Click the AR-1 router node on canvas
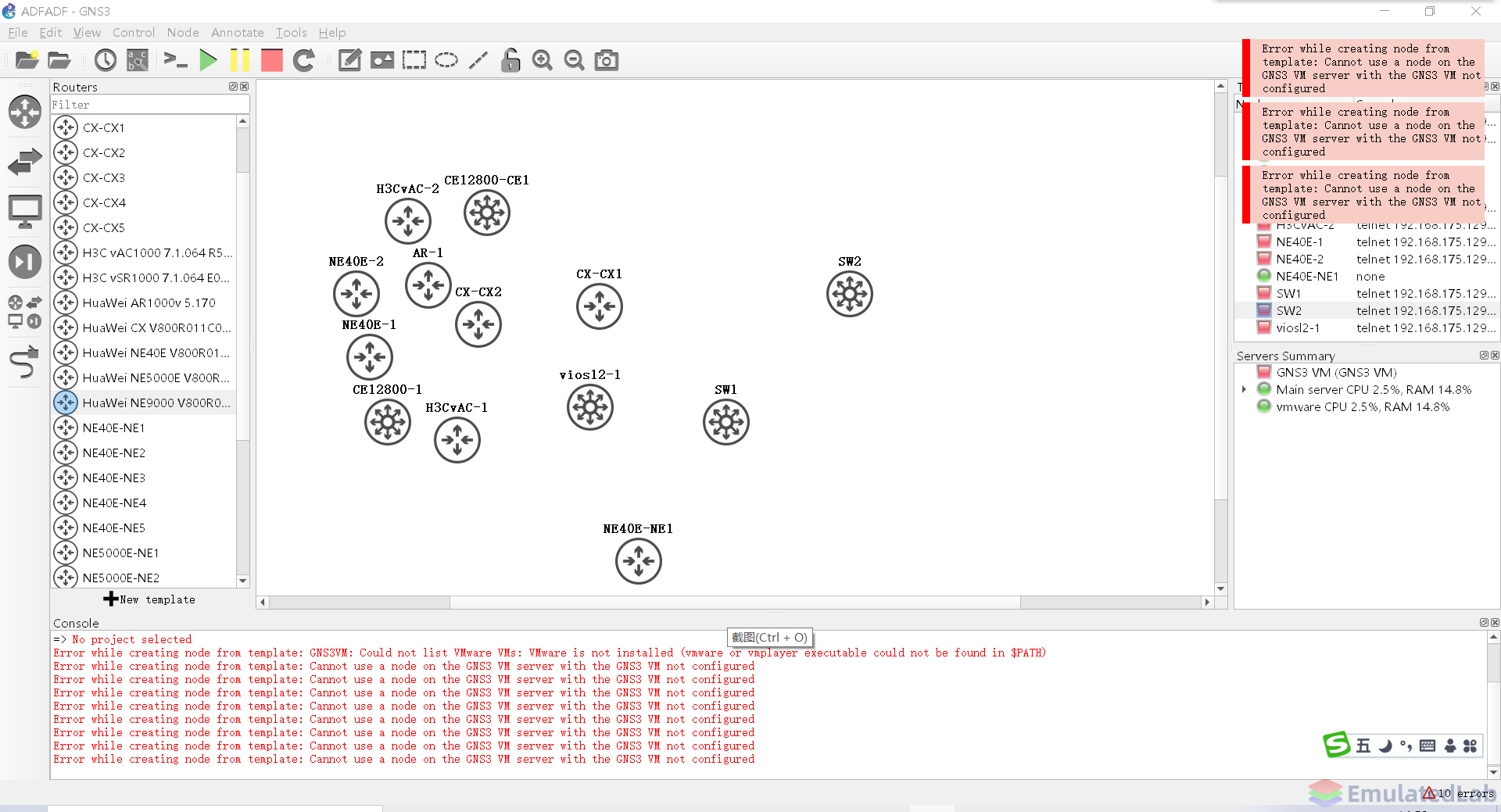1501x812 pixels. point(428,285)
